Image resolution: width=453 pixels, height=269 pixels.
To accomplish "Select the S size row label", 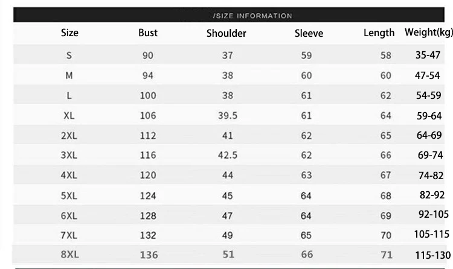I will tap(69, 55).
